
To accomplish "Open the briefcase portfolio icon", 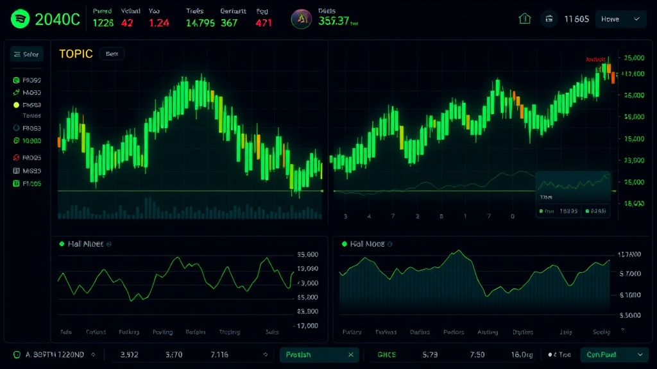I will click(549, 19).
